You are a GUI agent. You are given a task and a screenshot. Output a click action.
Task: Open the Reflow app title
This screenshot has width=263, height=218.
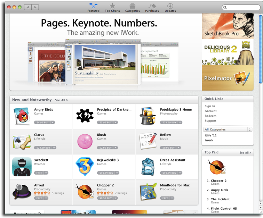165,135
